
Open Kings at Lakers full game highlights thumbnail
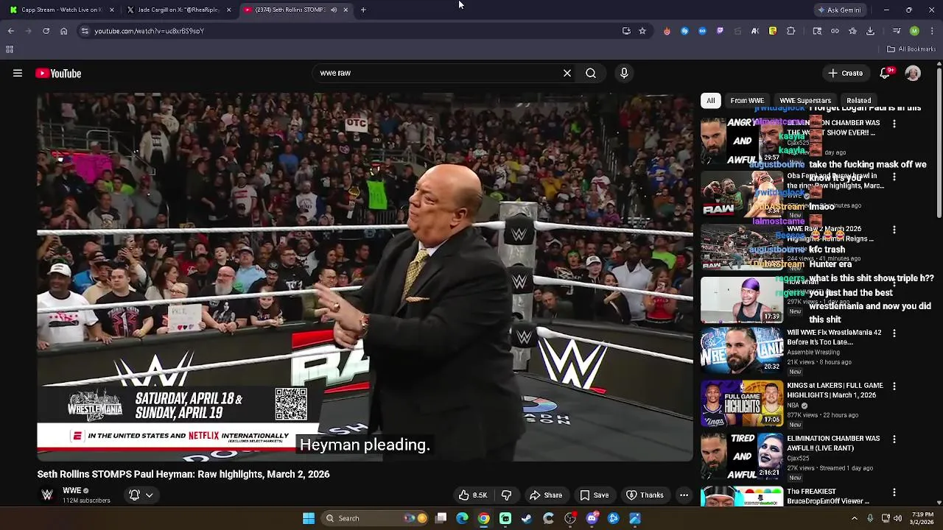tap(741, 403)
